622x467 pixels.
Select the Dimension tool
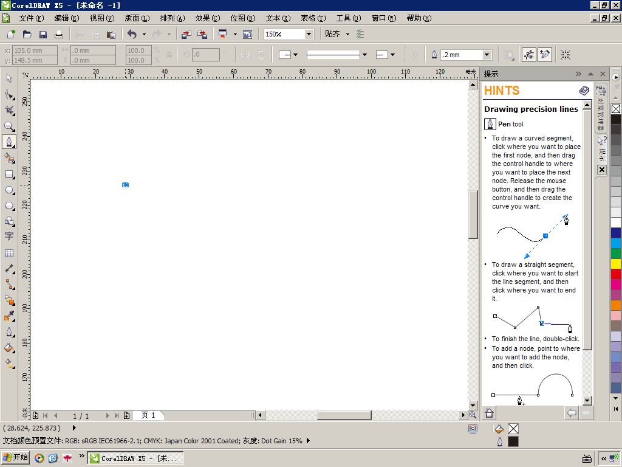point(9,269)
